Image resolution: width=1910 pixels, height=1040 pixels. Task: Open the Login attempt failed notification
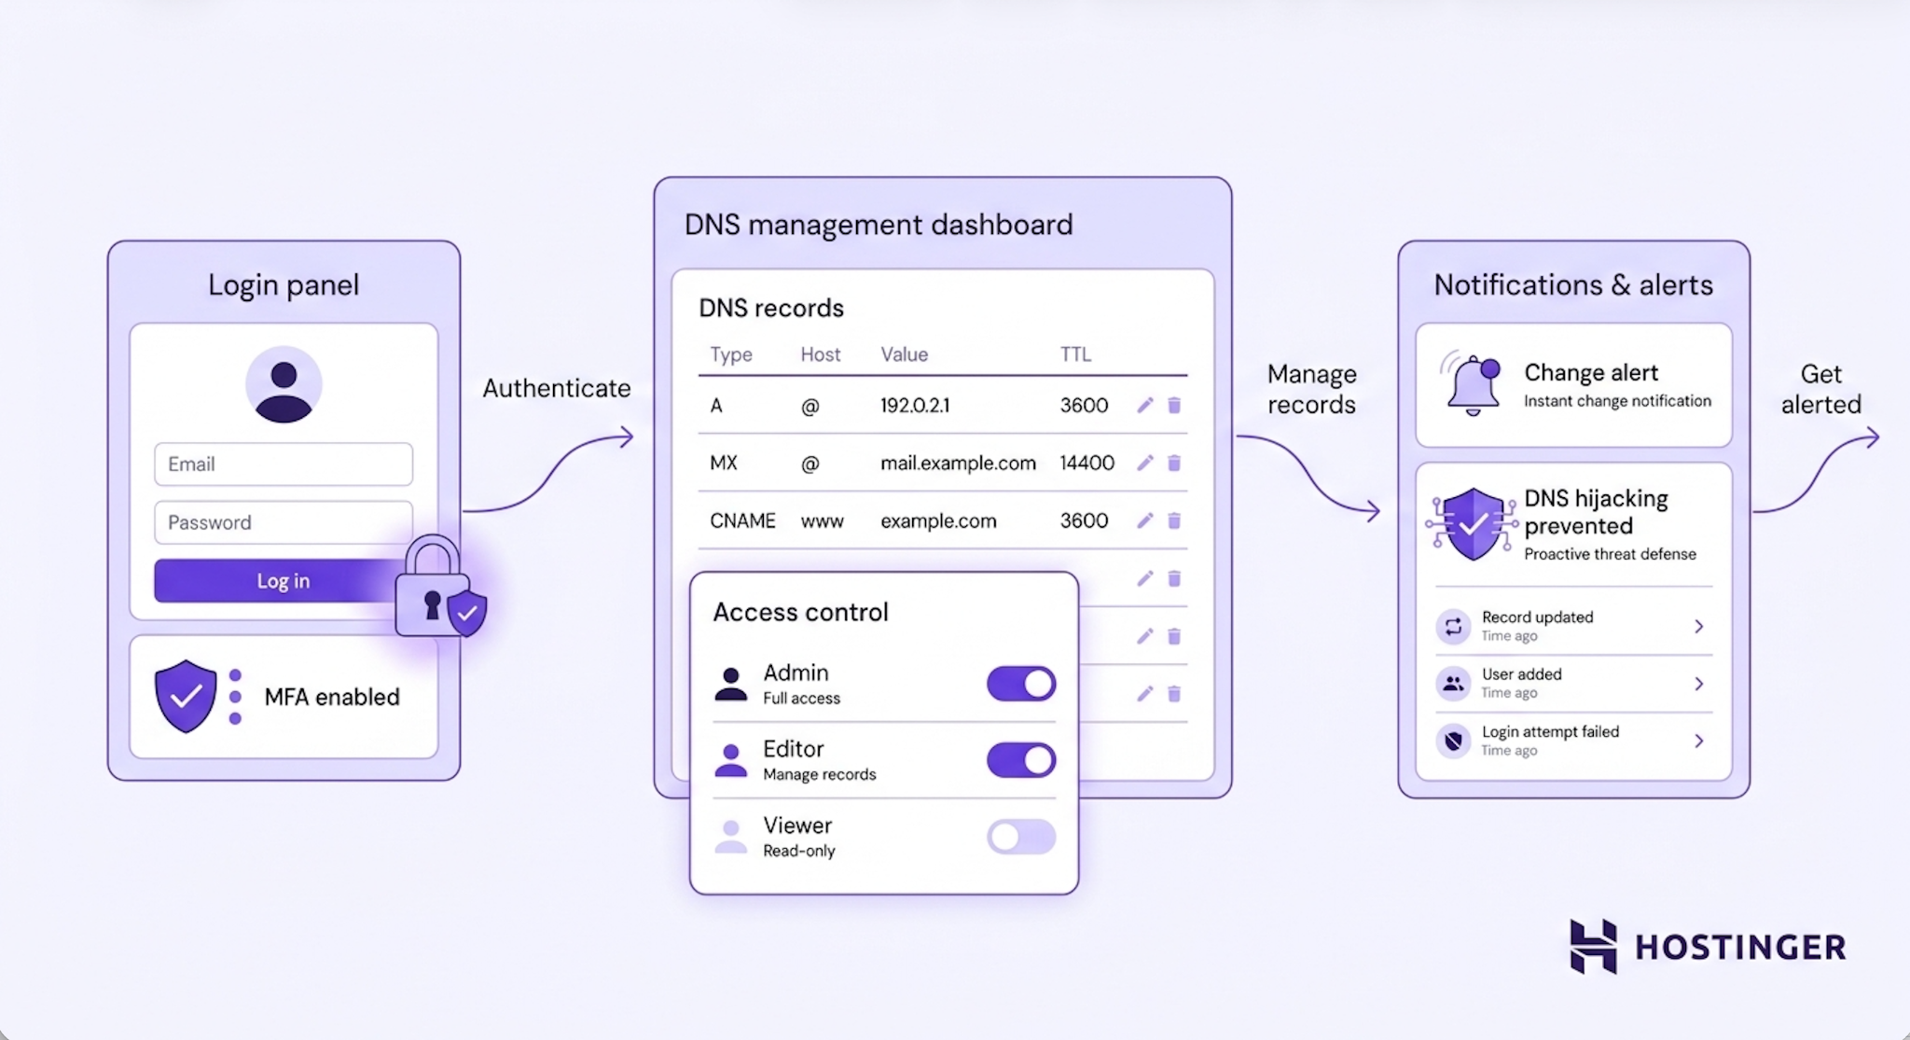pos(1573,741)
